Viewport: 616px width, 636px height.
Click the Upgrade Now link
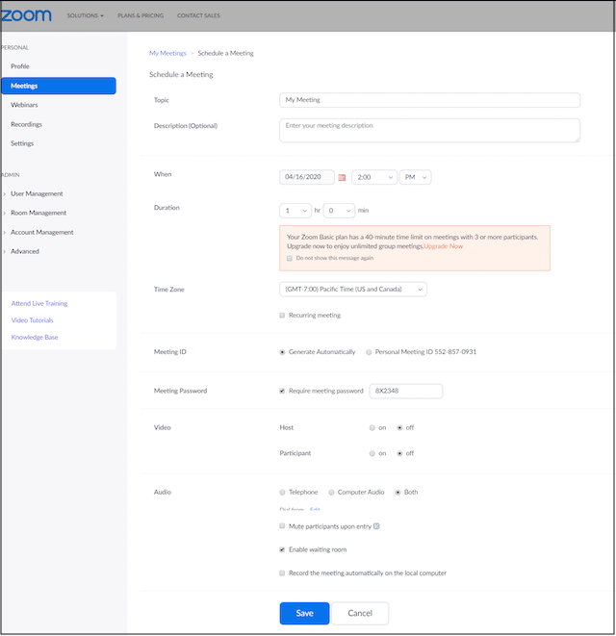tap(444, 246)
